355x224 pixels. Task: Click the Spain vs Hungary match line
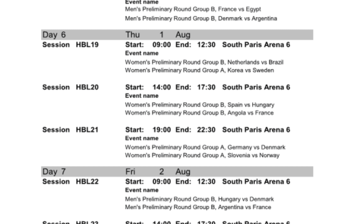tap(200, 105)
